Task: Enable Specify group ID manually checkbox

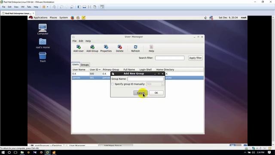Action: tap(113, 84)
